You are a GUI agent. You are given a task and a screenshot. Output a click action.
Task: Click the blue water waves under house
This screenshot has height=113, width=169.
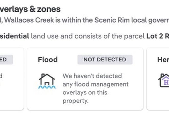click(47, 87)
